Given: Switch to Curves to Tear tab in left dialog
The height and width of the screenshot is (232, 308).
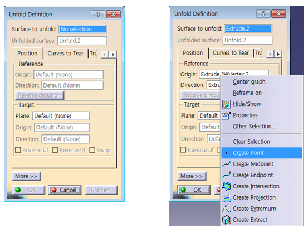Looking at the screenshot, I should [66, 54].
